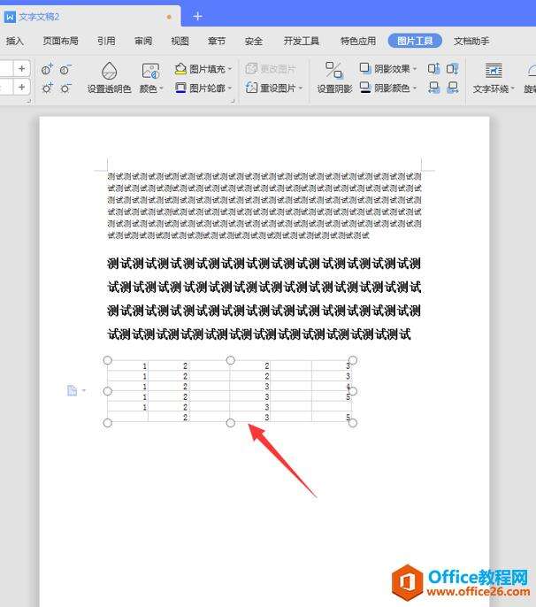The image size is (536, 607).
Task: Open the 开发工具 ribbon tab
Action: [x=301, y=41]
